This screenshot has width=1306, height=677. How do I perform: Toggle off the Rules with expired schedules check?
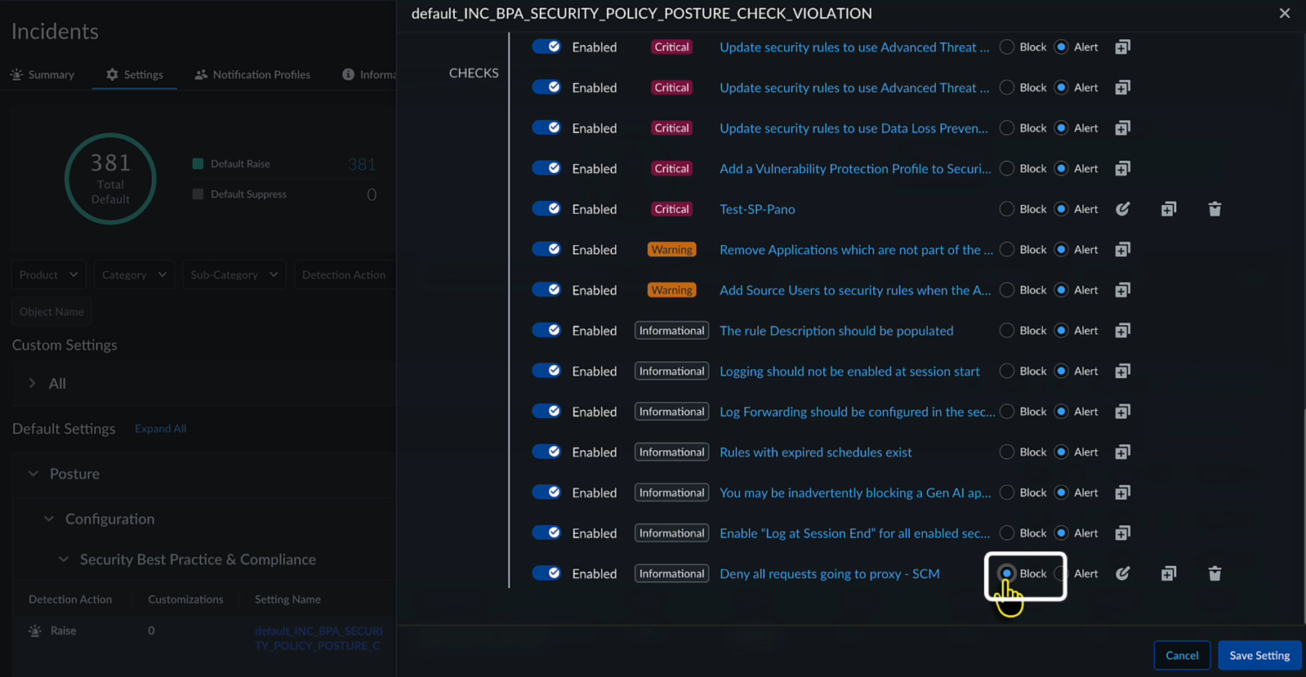pos(546,452)
